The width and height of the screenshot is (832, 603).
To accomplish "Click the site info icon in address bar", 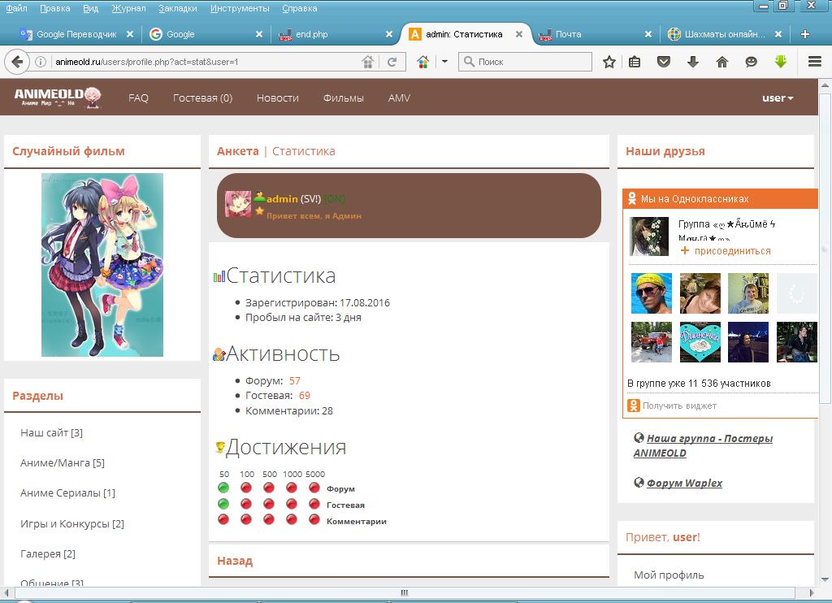I will 41,62.
